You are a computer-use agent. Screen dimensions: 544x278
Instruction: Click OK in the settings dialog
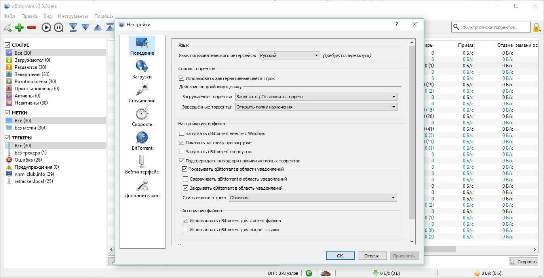[340, 256]
